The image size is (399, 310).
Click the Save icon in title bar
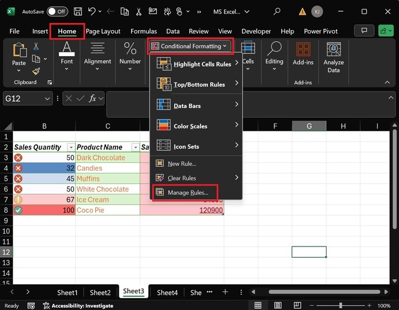click(77, 11)
